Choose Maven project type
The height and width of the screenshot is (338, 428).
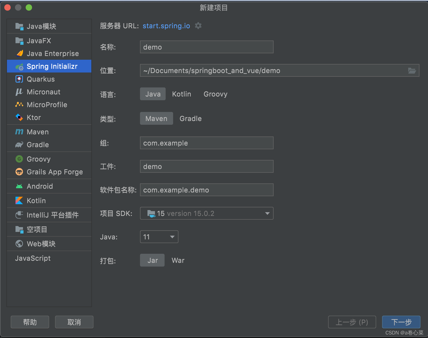(x=157, y=118)
